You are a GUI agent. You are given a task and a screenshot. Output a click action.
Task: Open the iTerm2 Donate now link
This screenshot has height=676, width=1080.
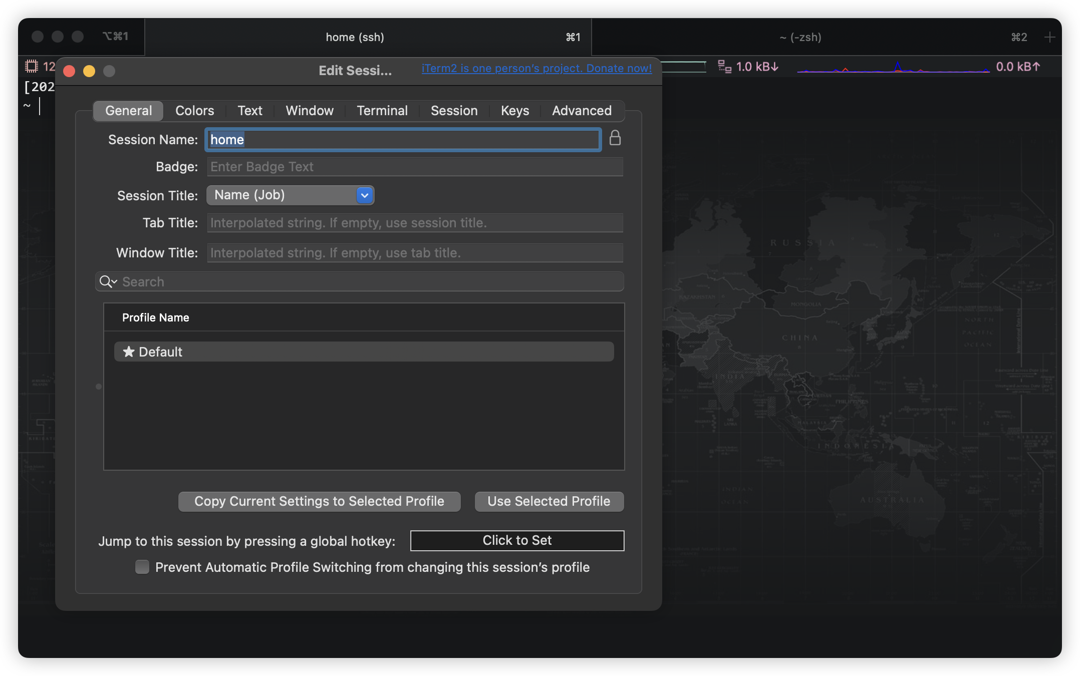tap(536, 68)
